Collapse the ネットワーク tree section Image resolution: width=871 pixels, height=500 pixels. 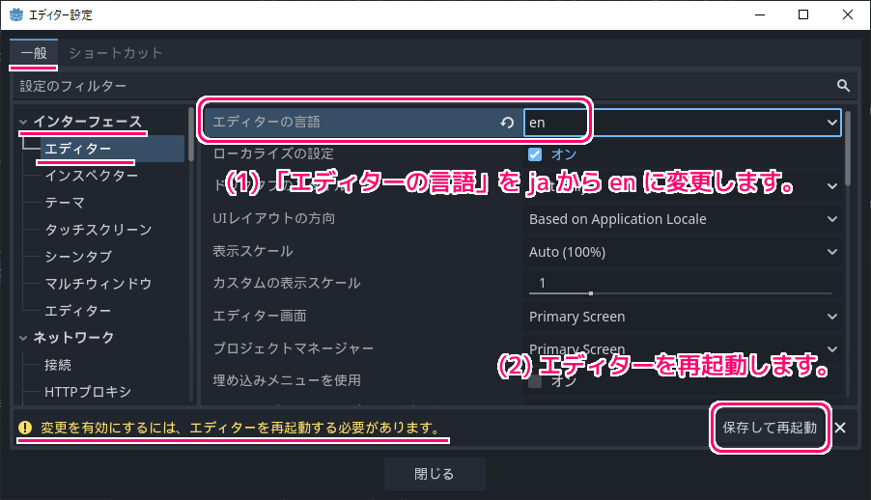pyautogui.click(x=23, y=337)
